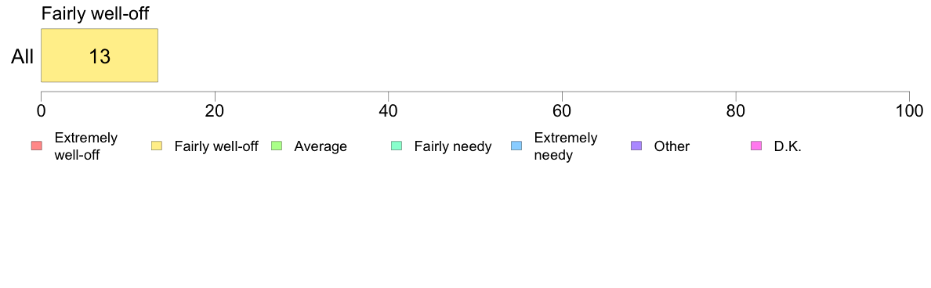This screenshot has width=931, height=288.
Task: Click the purple Other legend swatch
Action: [636, 146]
